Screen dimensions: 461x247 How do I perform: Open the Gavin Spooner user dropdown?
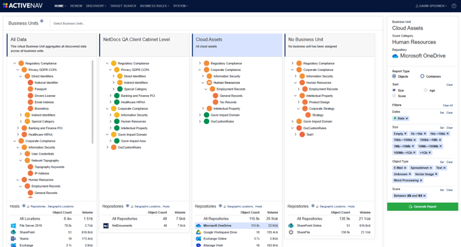[431, 6]
